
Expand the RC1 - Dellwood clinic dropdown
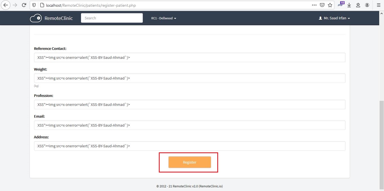tap(164, 18)
